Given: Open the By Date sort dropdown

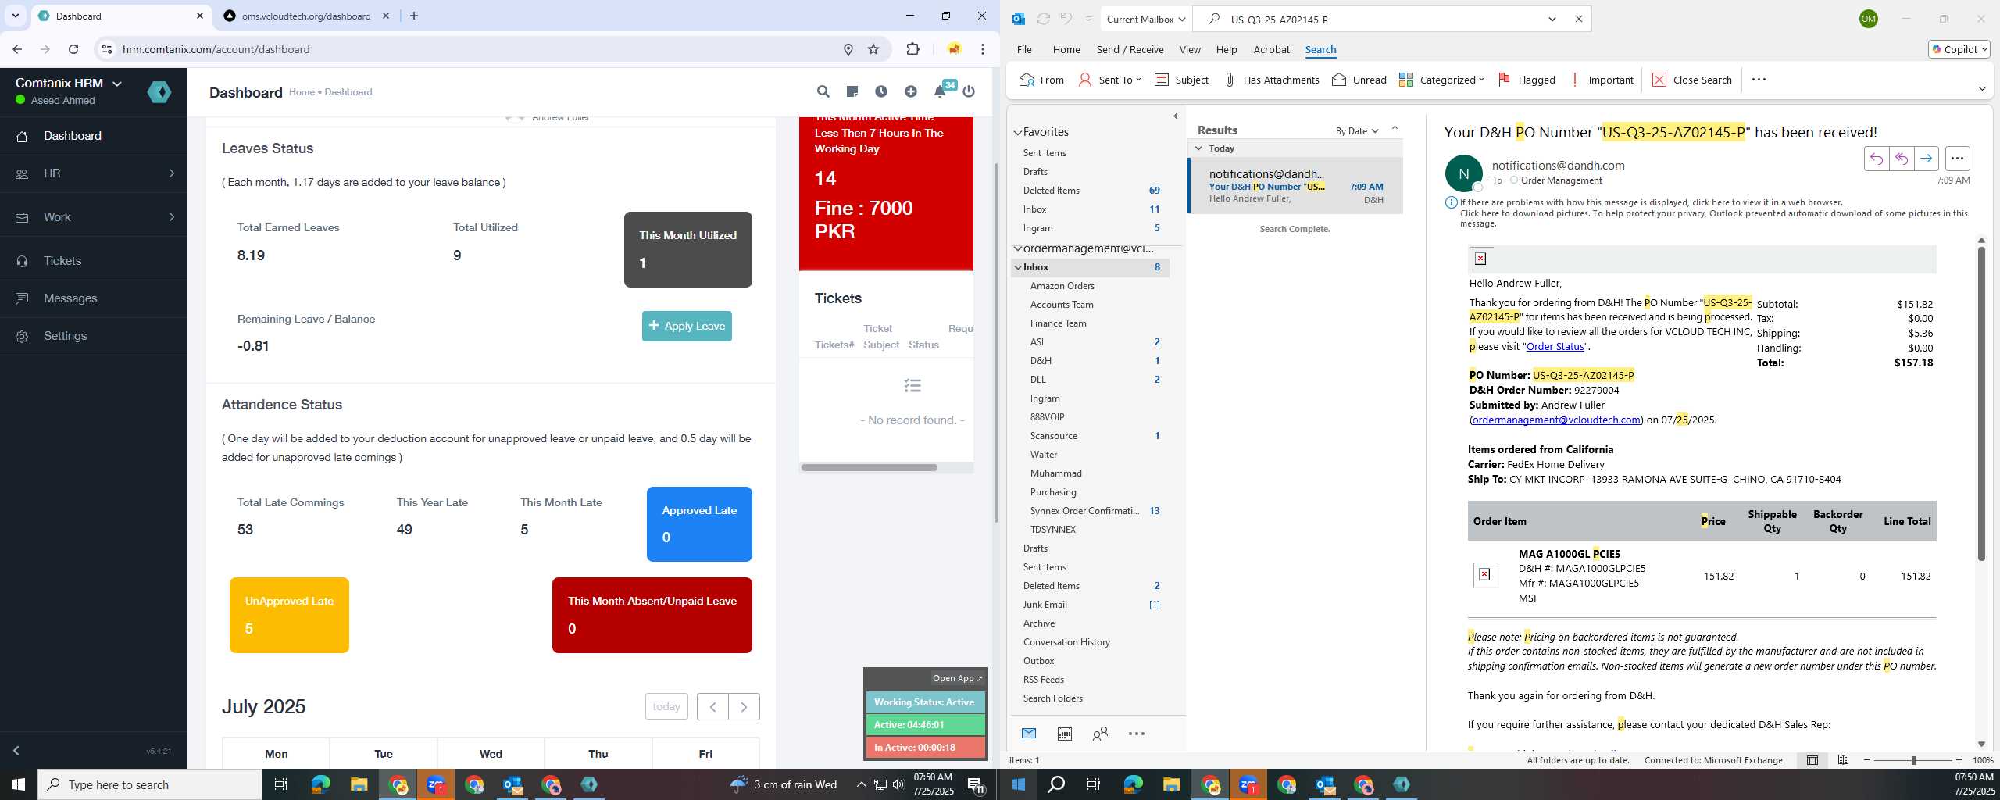Looking at the screenshot, I should (1357, 130).
